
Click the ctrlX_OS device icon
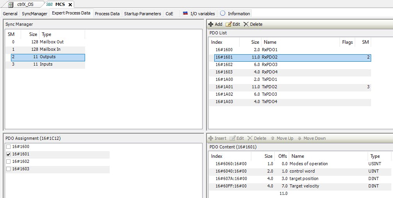11,4
